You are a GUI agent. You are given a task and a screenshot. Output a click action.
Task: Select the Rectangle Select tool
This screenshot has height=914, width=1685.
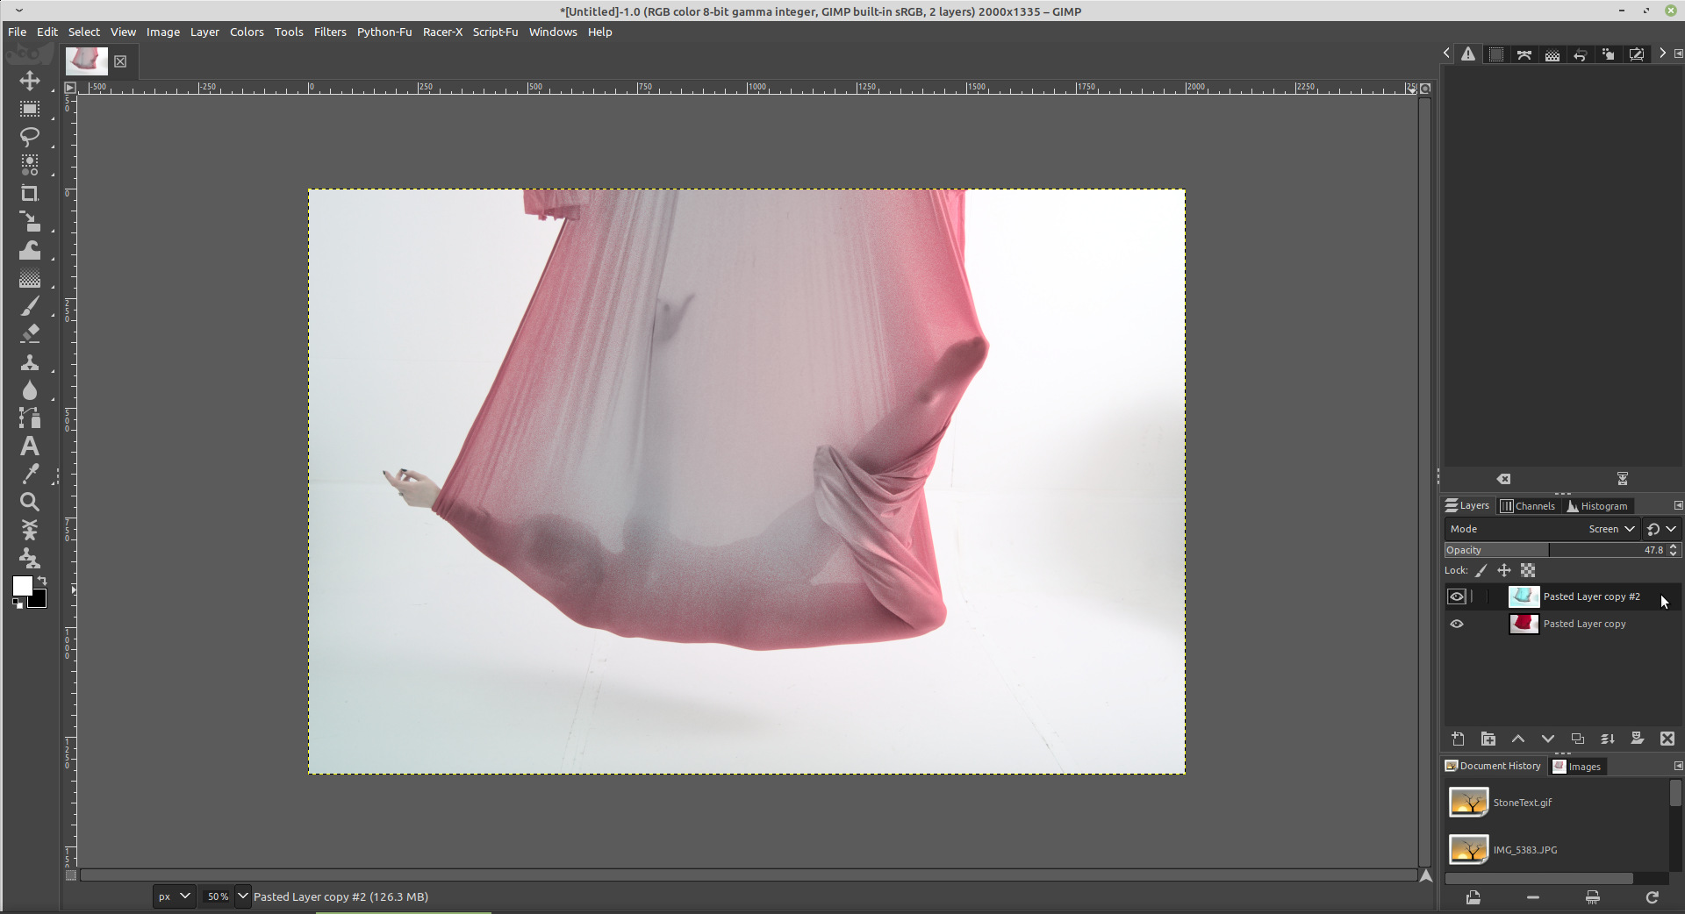coord(30,109)
